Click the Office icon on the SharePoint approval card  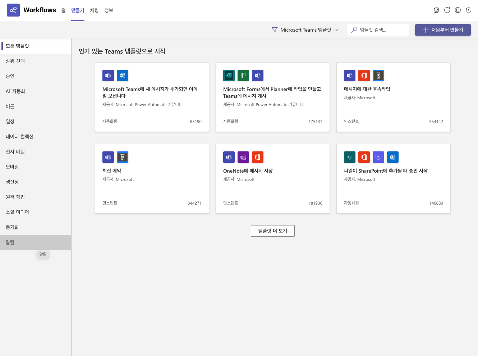pyautogui.click(x=364, y=157)
